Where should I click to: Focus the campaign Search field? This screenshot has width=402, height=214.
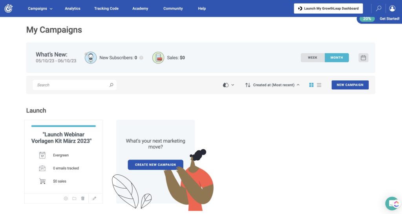pyautogui.click(x=74, y=85)
